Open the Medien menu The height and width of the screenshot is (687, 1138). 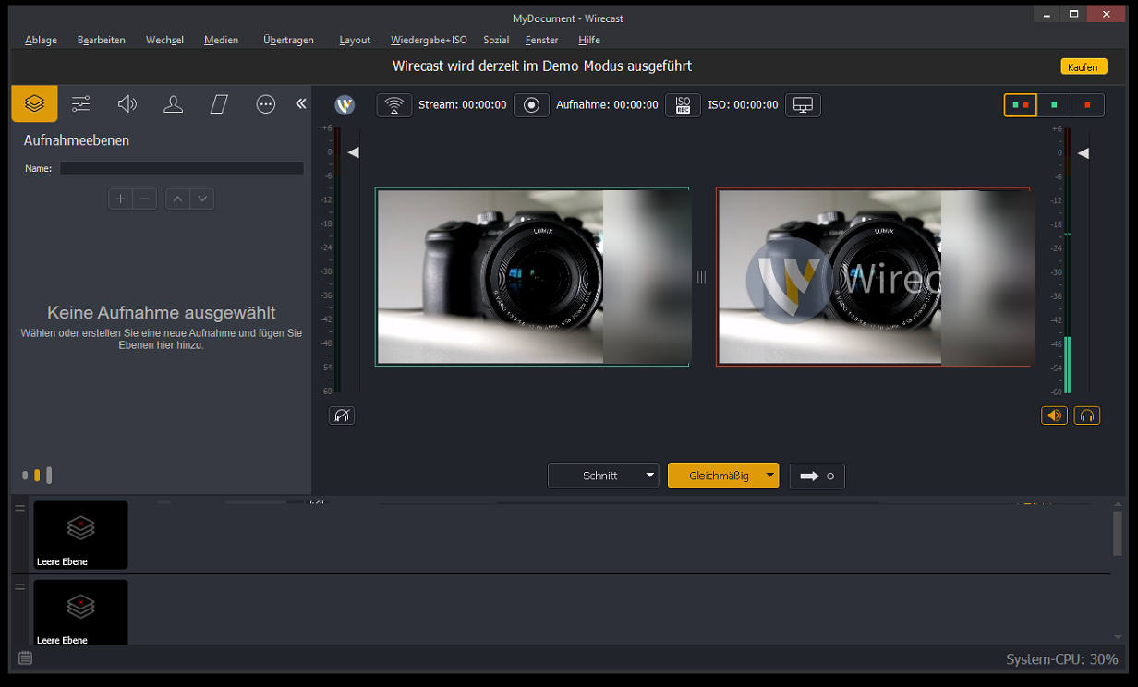coord(222,40)
